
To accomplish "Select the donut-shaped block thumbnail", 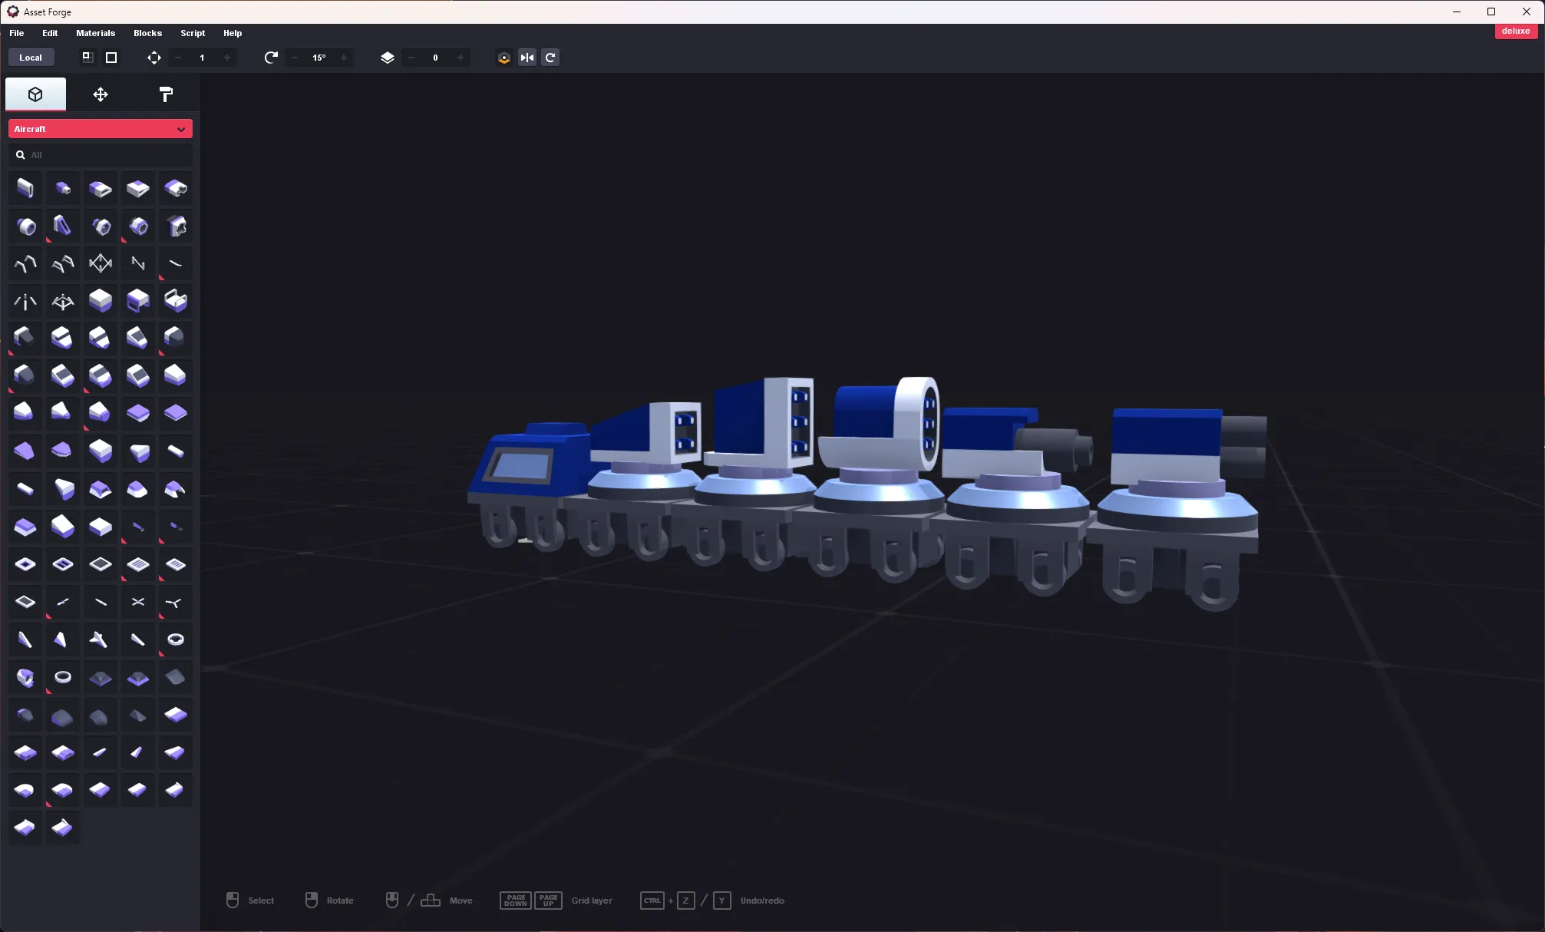I will pyautogui.click(x=62, y=676).
